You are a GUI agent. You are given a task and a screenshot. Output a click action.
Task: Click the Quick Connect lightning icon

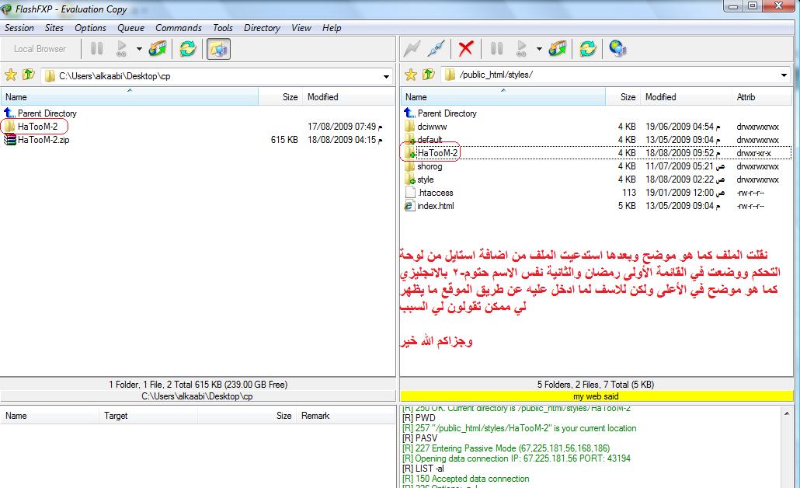pos(412,49)
